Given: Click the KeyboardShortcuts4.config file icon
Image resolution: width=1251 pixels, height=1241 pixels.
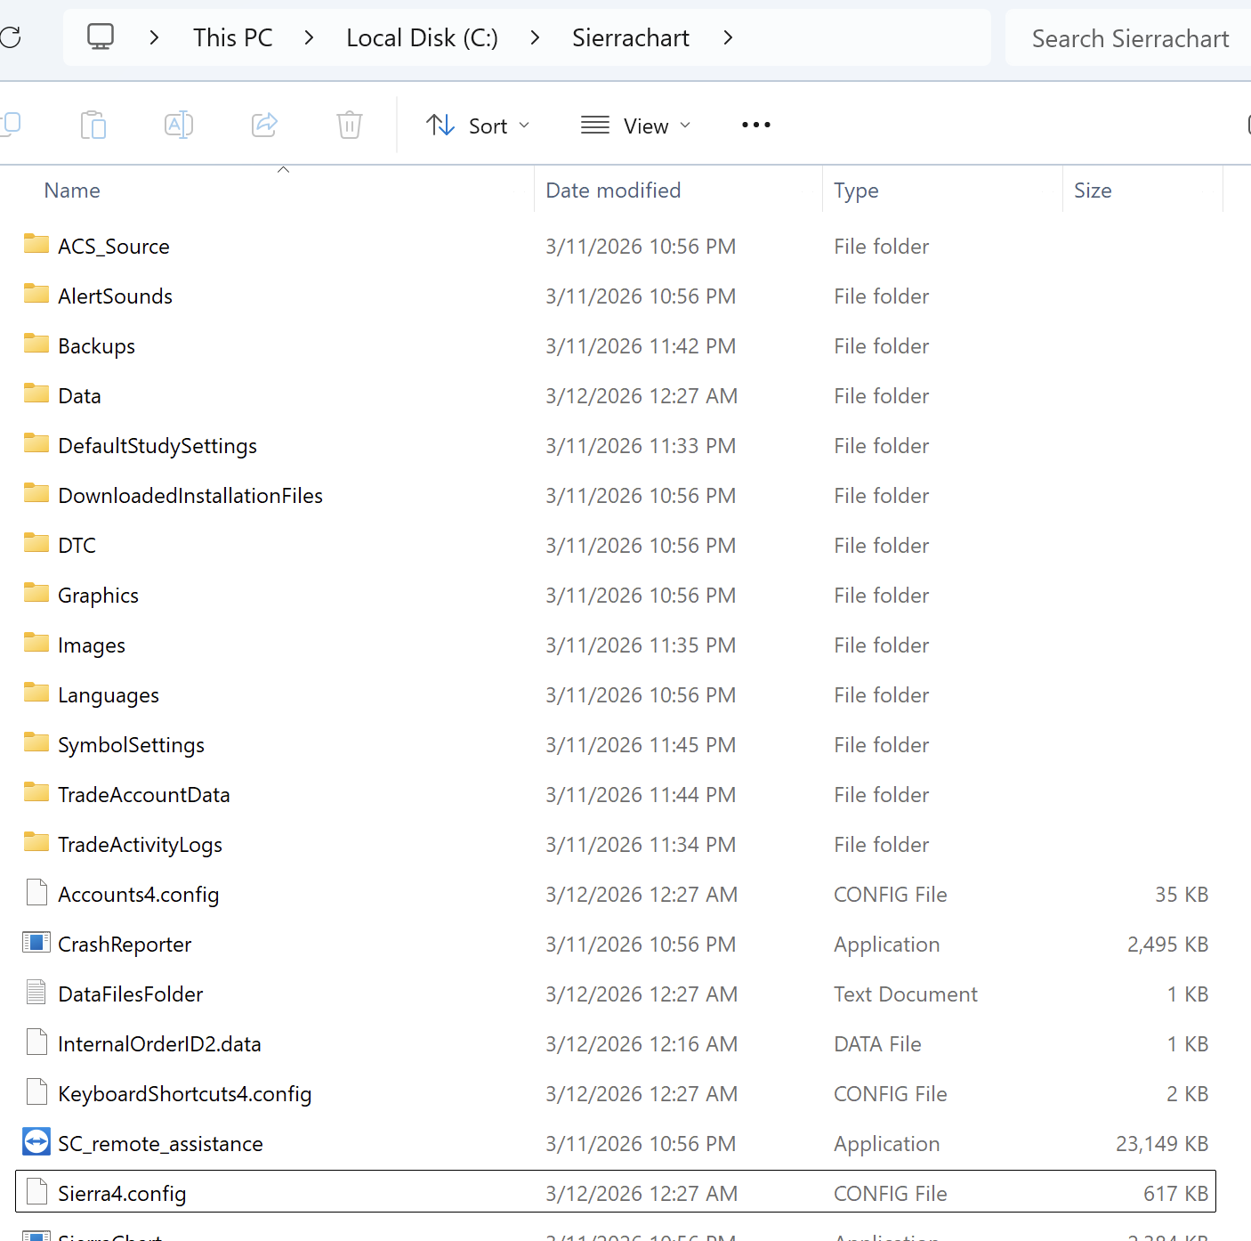Looking at the screenshot, I should click(x=36, y=1091).
